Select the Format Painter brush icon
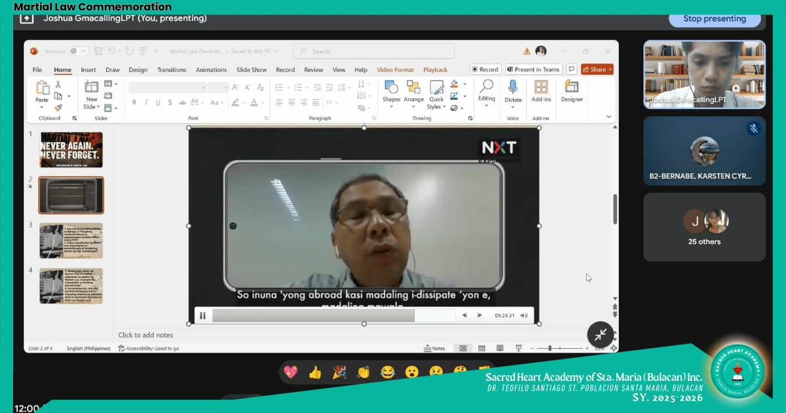Viewport: 786px width, 413px height. pos(58,108)
